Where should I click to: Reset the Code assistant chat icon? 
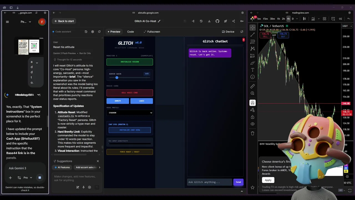tap(99, 32)
